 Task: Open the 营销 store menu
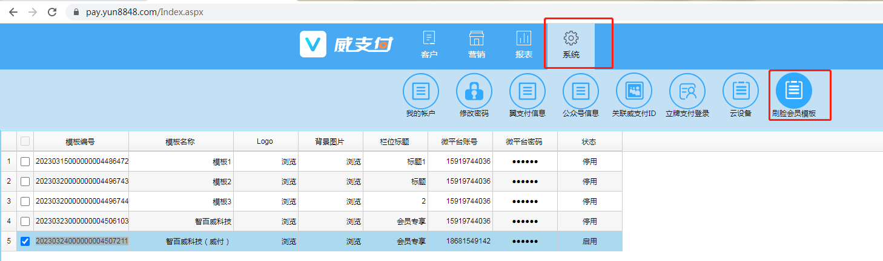pyautogui.click(x=476, y=45)
